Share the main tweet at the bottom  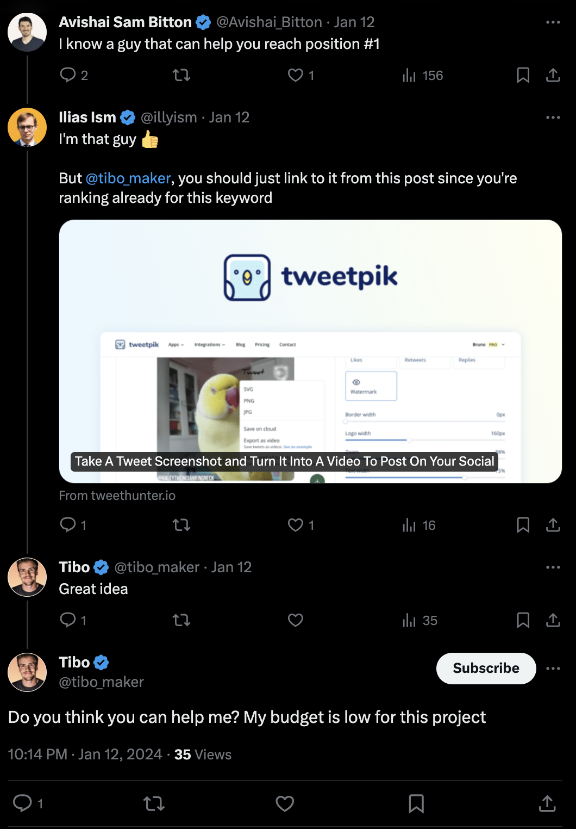[547, 803]
